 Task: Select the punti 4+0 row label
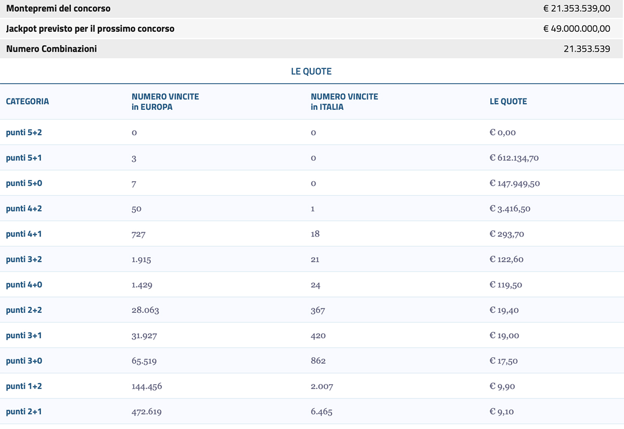click(x=24, y=285)
